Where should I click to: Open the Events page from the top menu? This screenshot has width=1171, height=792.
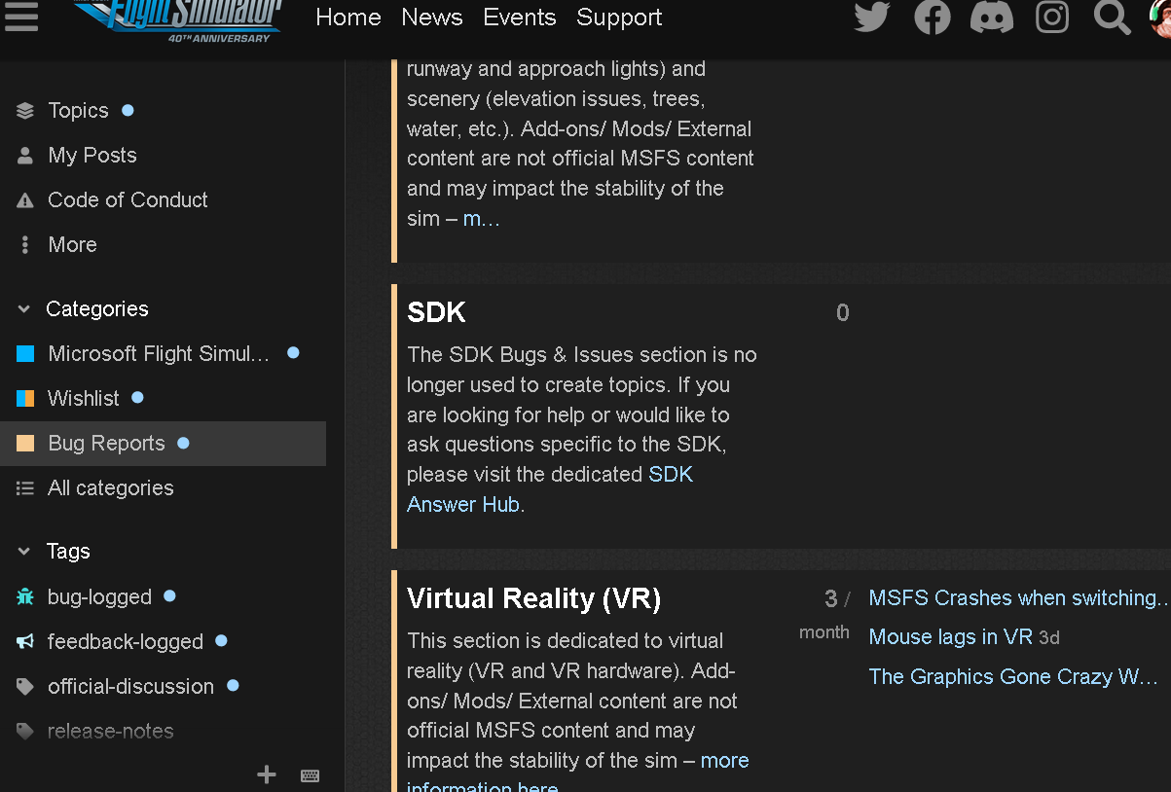click(519, 17)
